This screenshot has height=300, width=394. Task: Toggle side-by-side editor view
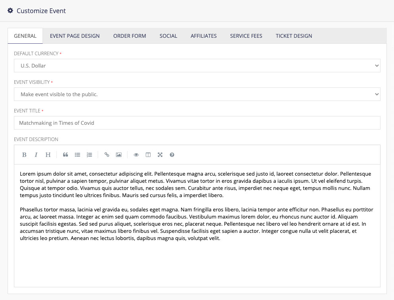pyautogui.click(x=148, y=155)
